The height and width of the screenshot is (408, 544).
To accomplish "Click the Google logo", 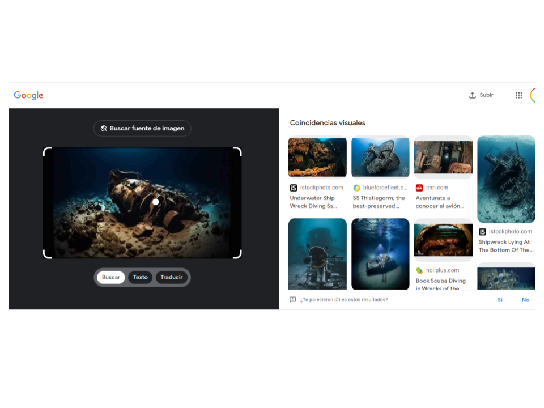I will point(28,95).
